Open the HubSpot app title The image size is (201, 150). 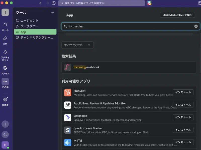click(x=80, y=91)
